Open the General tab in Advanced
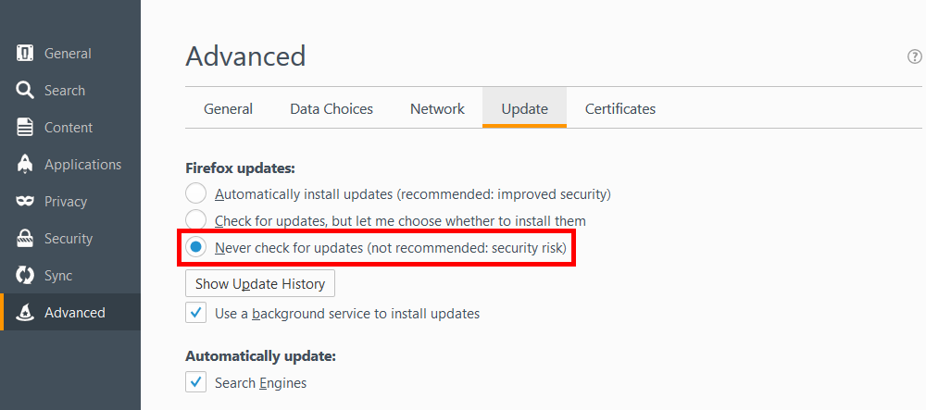 [228, 109]
